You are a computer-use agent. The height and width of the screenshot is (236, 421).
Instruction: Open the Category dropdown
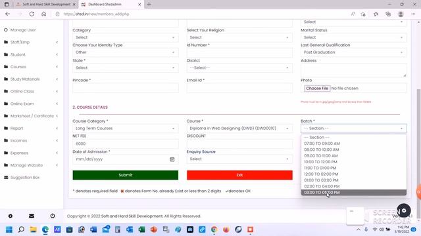[x=126, y=37]
